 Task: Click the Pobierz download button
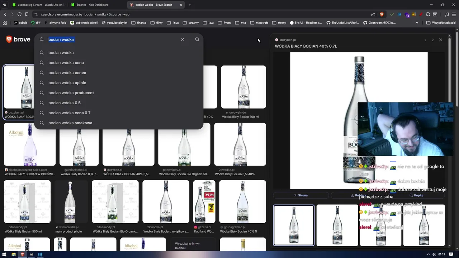coord(359,195)
